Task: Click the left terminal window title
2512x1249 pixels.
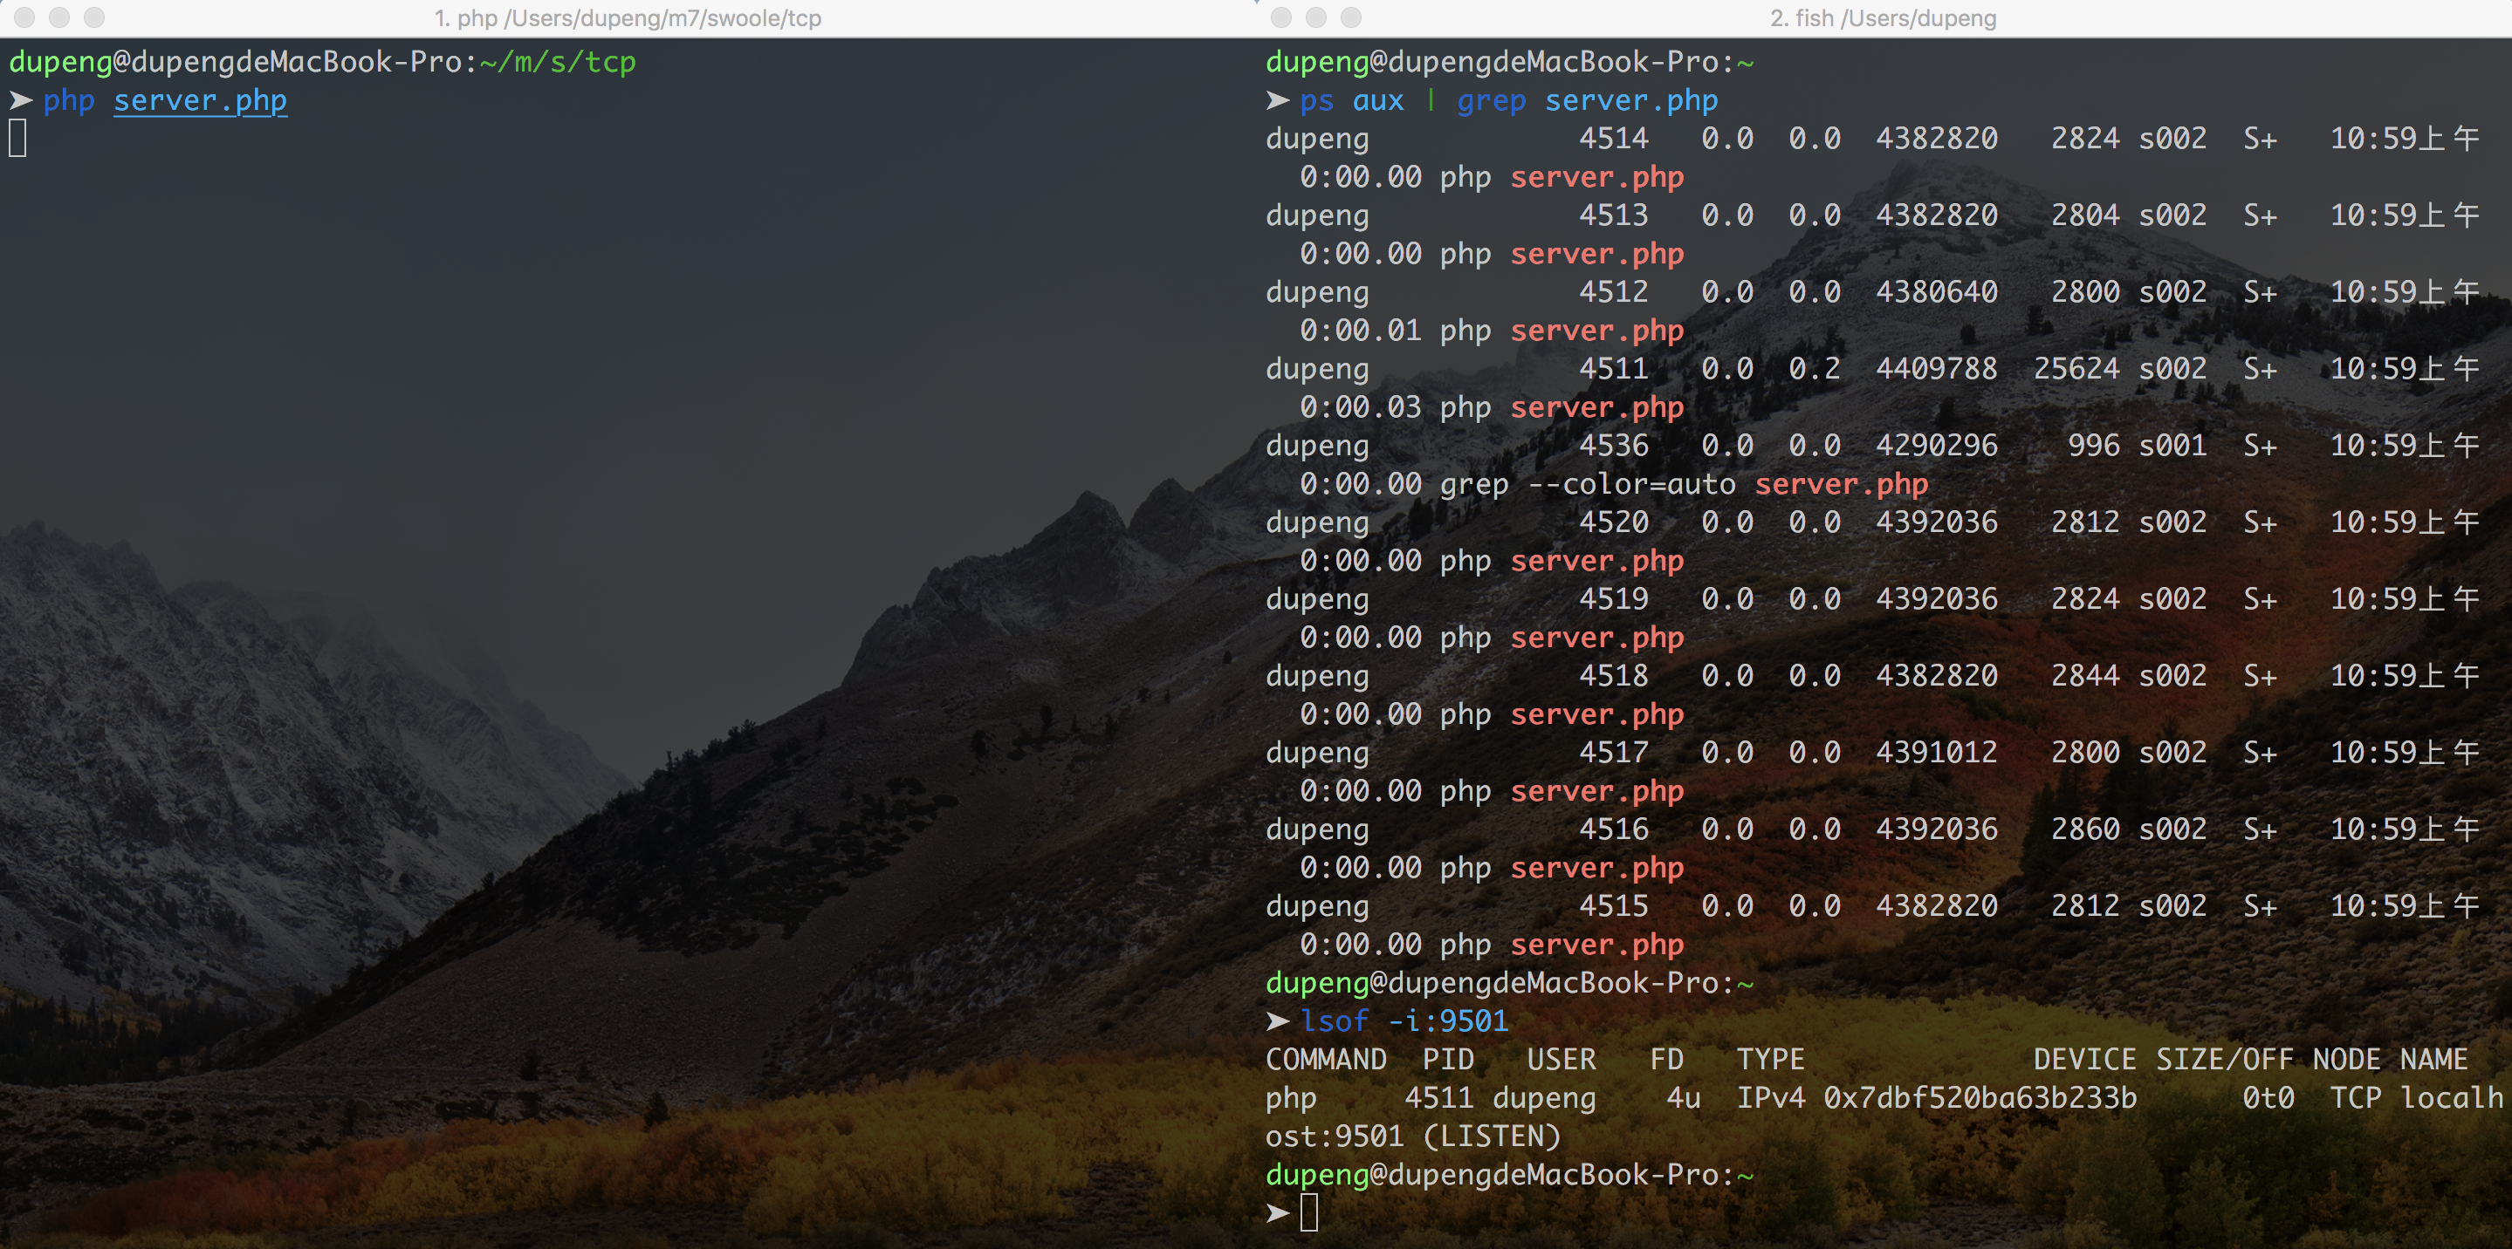Action: [627, 17]
